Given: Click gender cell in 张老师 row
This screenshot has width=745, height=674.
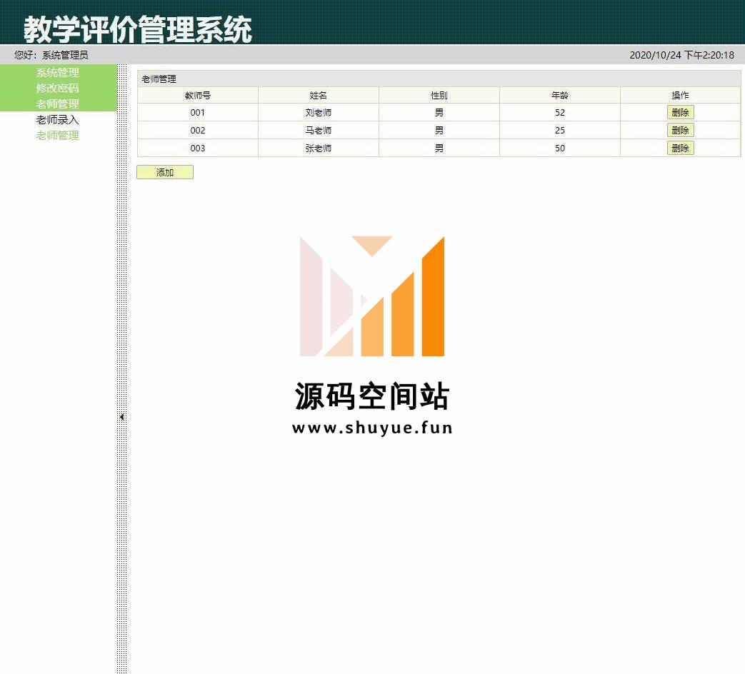Looking at the screenshot, I should pos(439,149).
